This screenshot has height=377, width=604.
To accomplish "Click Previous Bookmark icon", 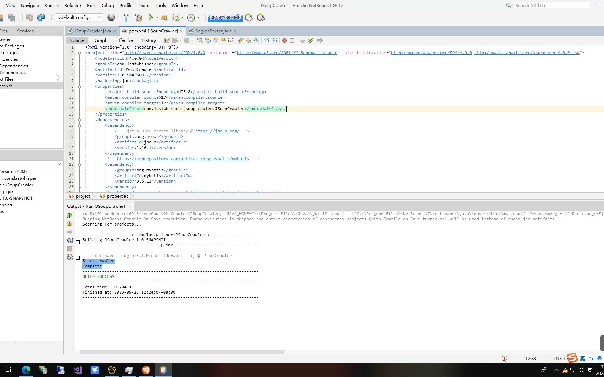I will pyautogui.click(x=241, y=40).
